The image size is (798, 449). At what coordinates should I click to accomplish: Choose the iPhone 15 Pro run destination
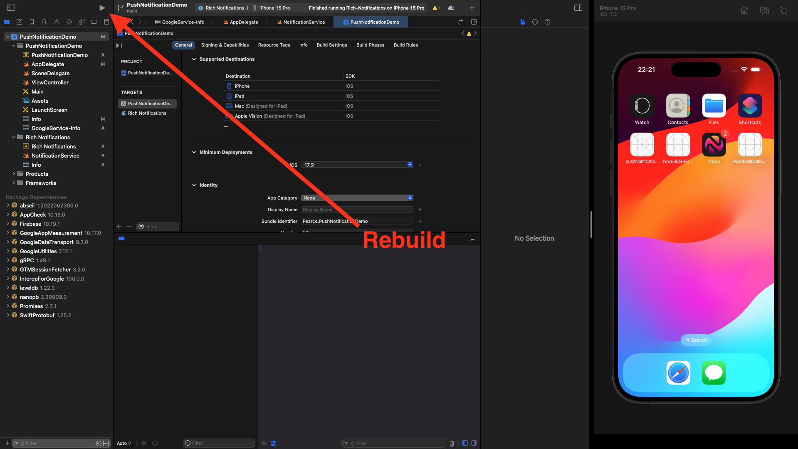point(272,8)
